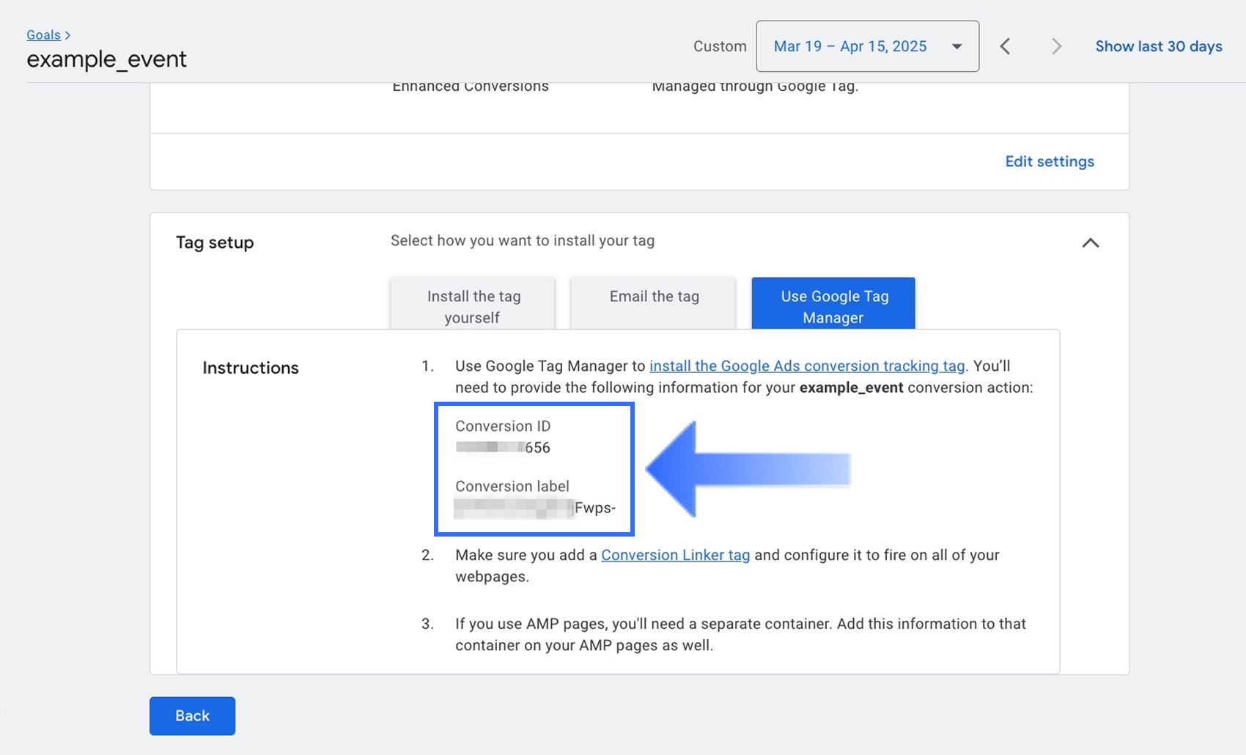This screenshot has height=755, width=1246.
Task: Click the Conversion label value ending Fwps-
Action: click(x=535, y=507)
